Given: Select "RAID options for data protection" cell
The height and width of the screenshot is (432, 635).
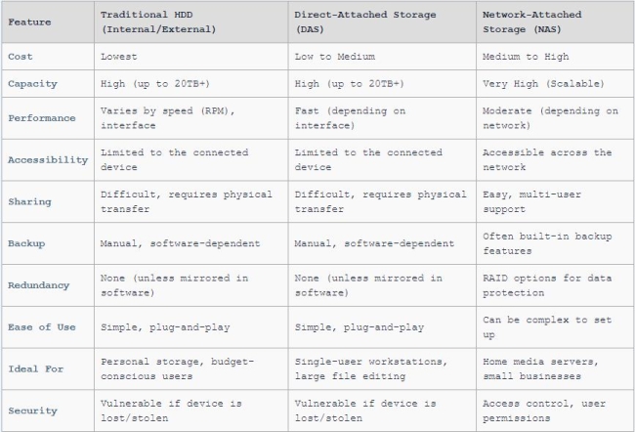Looking at the screenshot, I should tap(547, 285).
